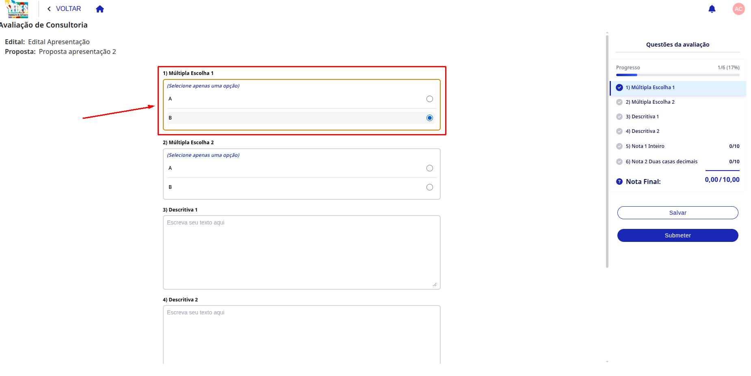Select option A in Múltipla Escolha 2

429,168
